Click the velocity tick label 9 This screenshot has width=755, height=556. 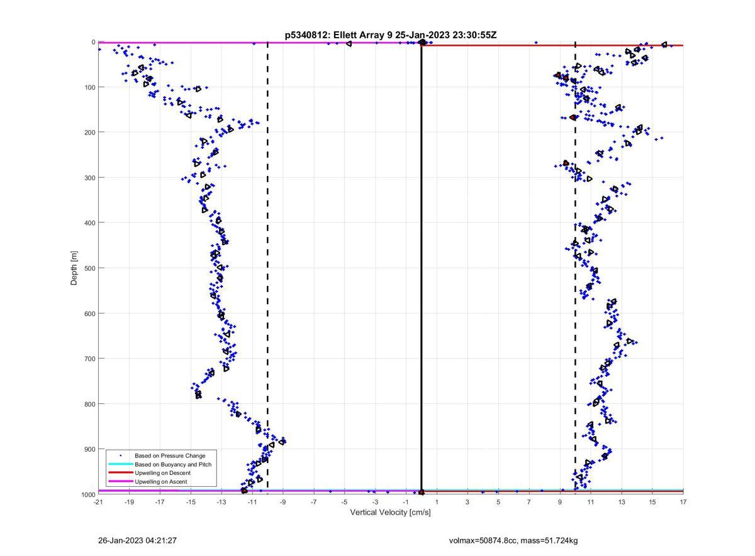pyautogui.click(x=560, y=502)
